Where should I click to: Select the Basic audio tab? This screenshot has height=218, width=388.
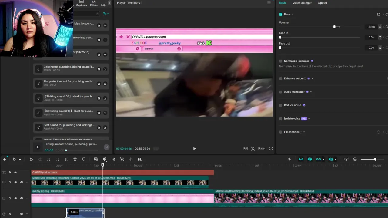tap(283, 3)
